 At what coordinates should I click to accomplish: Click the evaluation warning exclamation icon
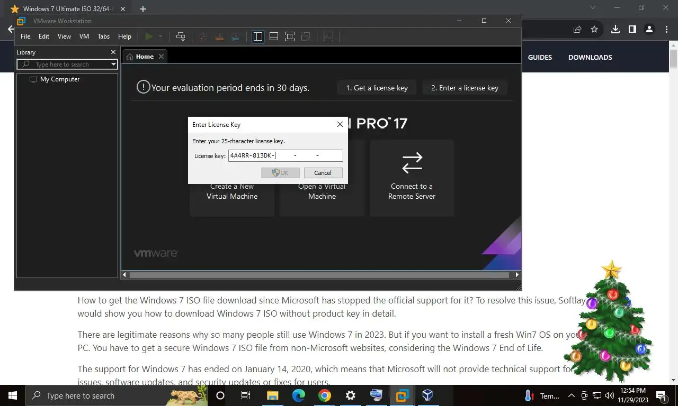point(143,87)
